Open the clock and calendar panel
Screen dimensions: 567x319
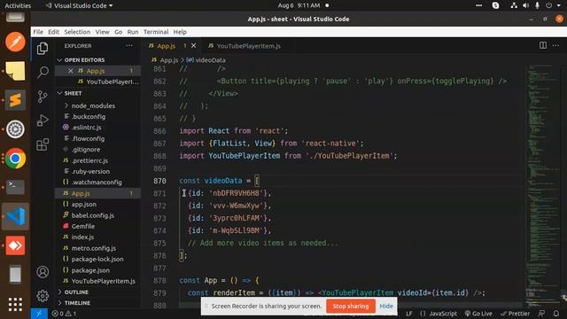299,5
